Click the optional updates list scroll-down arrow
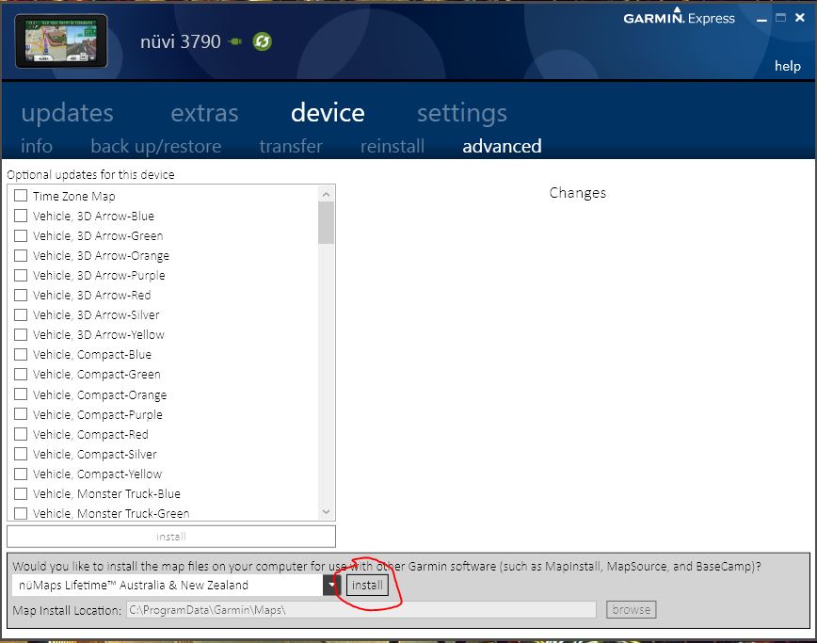Viewport: 817px width, 643px height. (x=327, y=512)
